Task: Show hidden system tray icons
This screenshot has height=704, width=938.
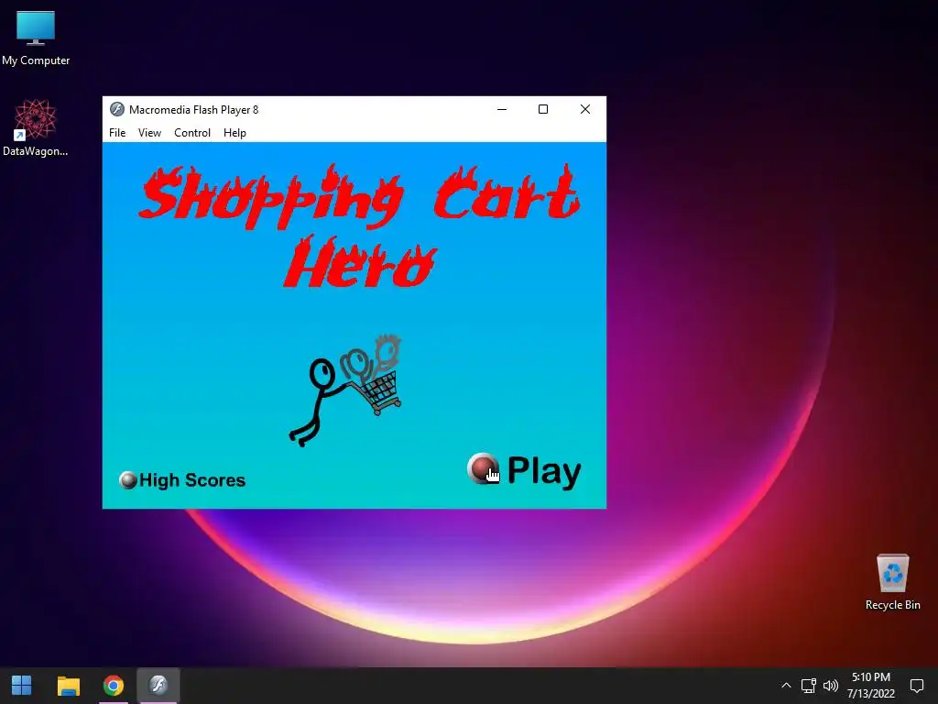Action: pyautogui.click(x=786, y=686)
